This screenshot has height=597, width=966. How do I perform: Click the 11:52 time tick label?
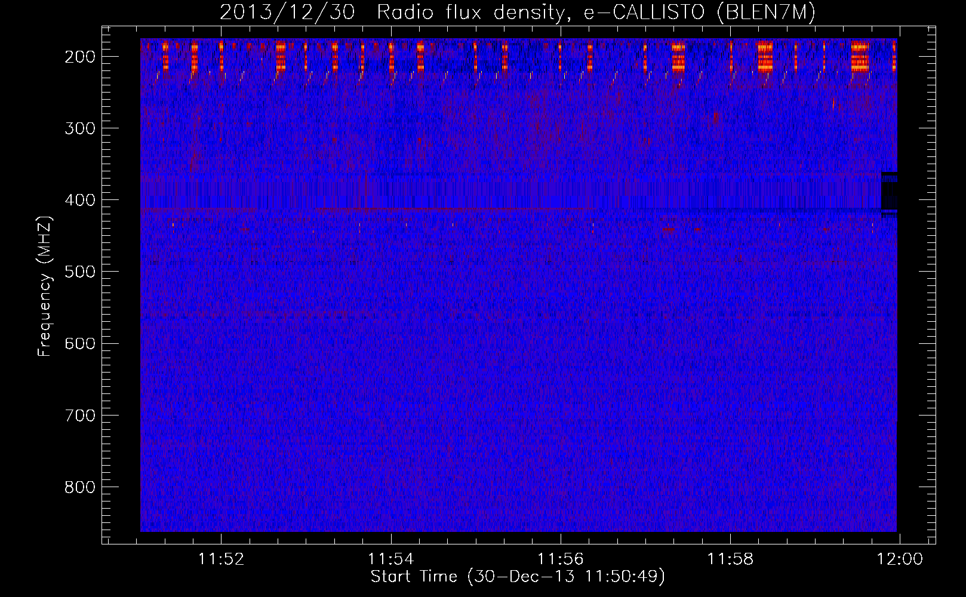[x=221, y=559]
